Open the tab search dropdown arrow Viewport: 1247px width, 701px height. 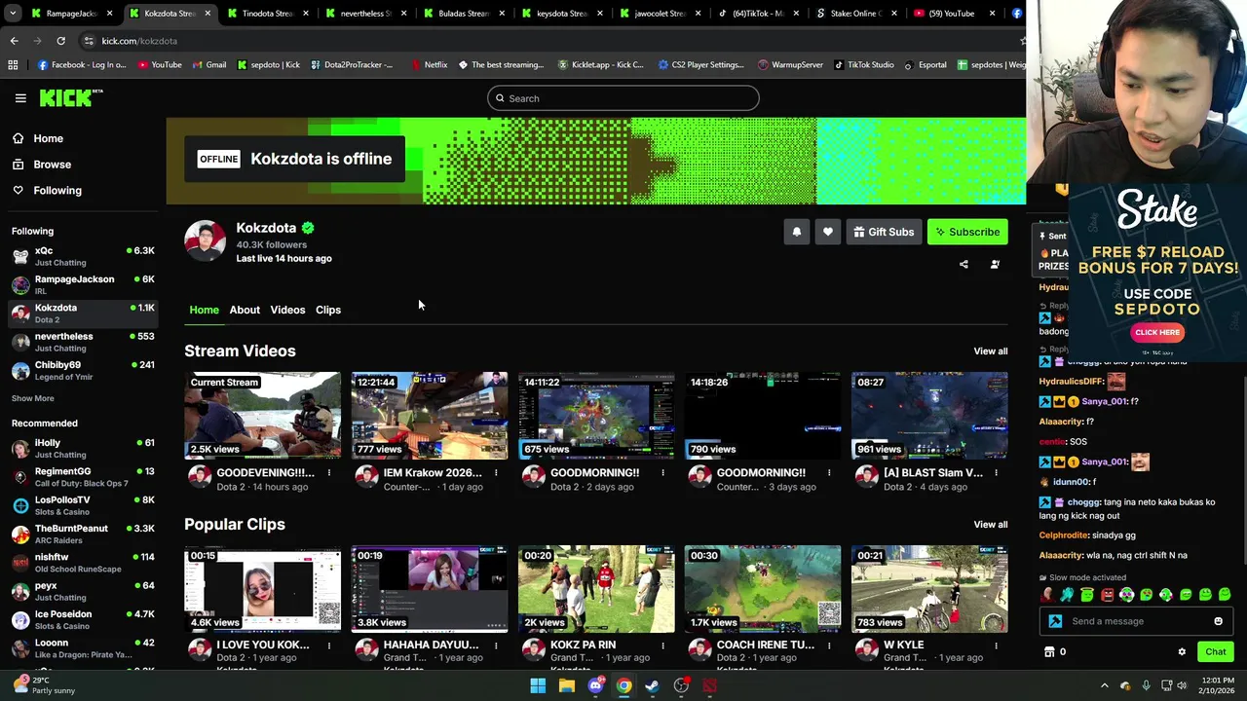tap(12, 14)
